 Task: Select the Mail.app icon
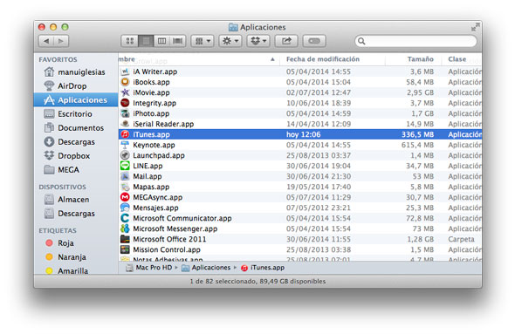click(125, 176)
